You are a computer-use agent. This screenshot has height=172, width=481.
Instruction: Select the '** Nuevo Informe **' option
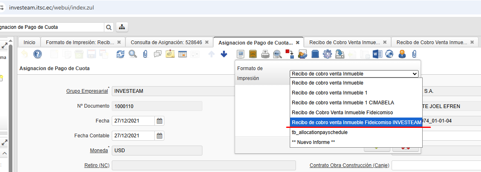coord(313,142)
